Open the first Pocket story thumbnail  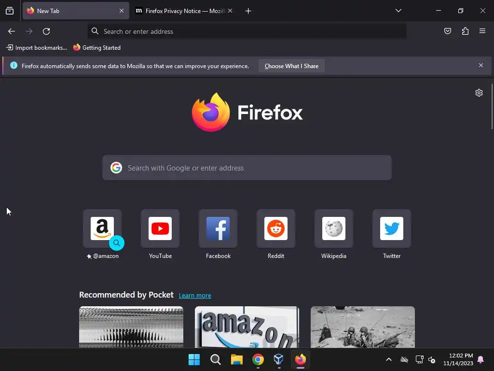(x=131, y=327)
